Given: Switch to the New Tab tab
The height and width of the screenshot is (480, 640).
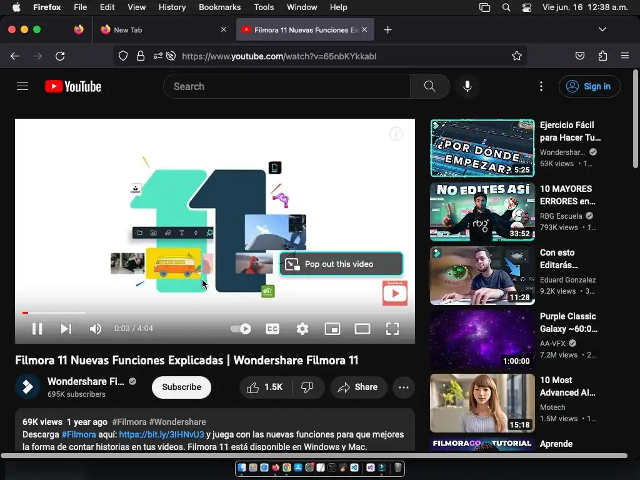Looking at the screenshot, I should click(x=163, y=30).
